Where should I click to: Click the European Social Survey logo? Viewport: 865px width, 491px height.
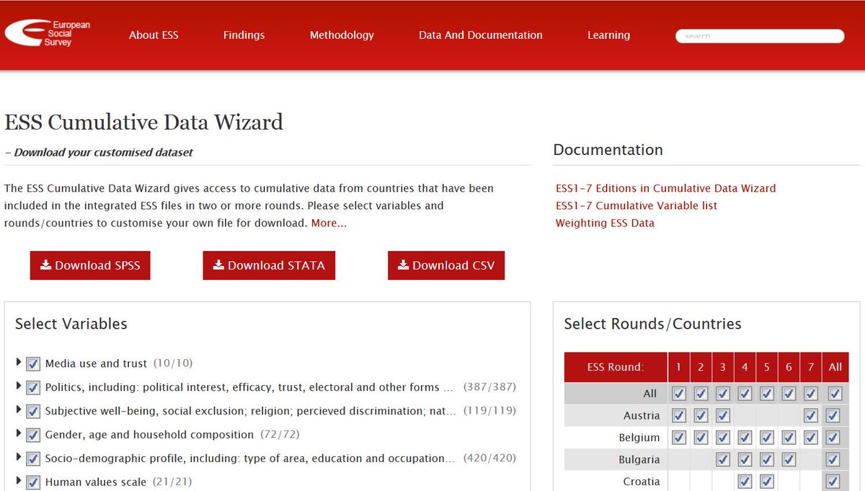tap(48, 33)
